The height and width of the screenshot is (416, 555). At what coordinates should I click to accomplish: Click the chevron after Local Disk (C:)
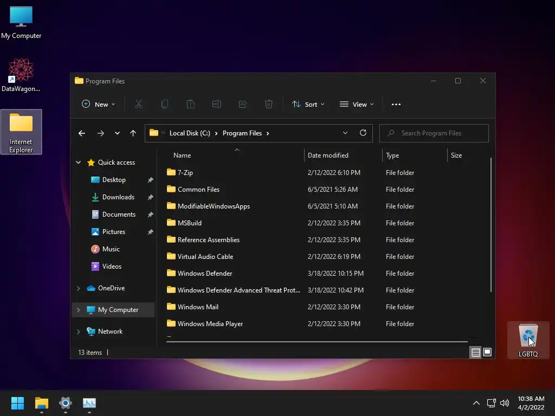[216, 133]
